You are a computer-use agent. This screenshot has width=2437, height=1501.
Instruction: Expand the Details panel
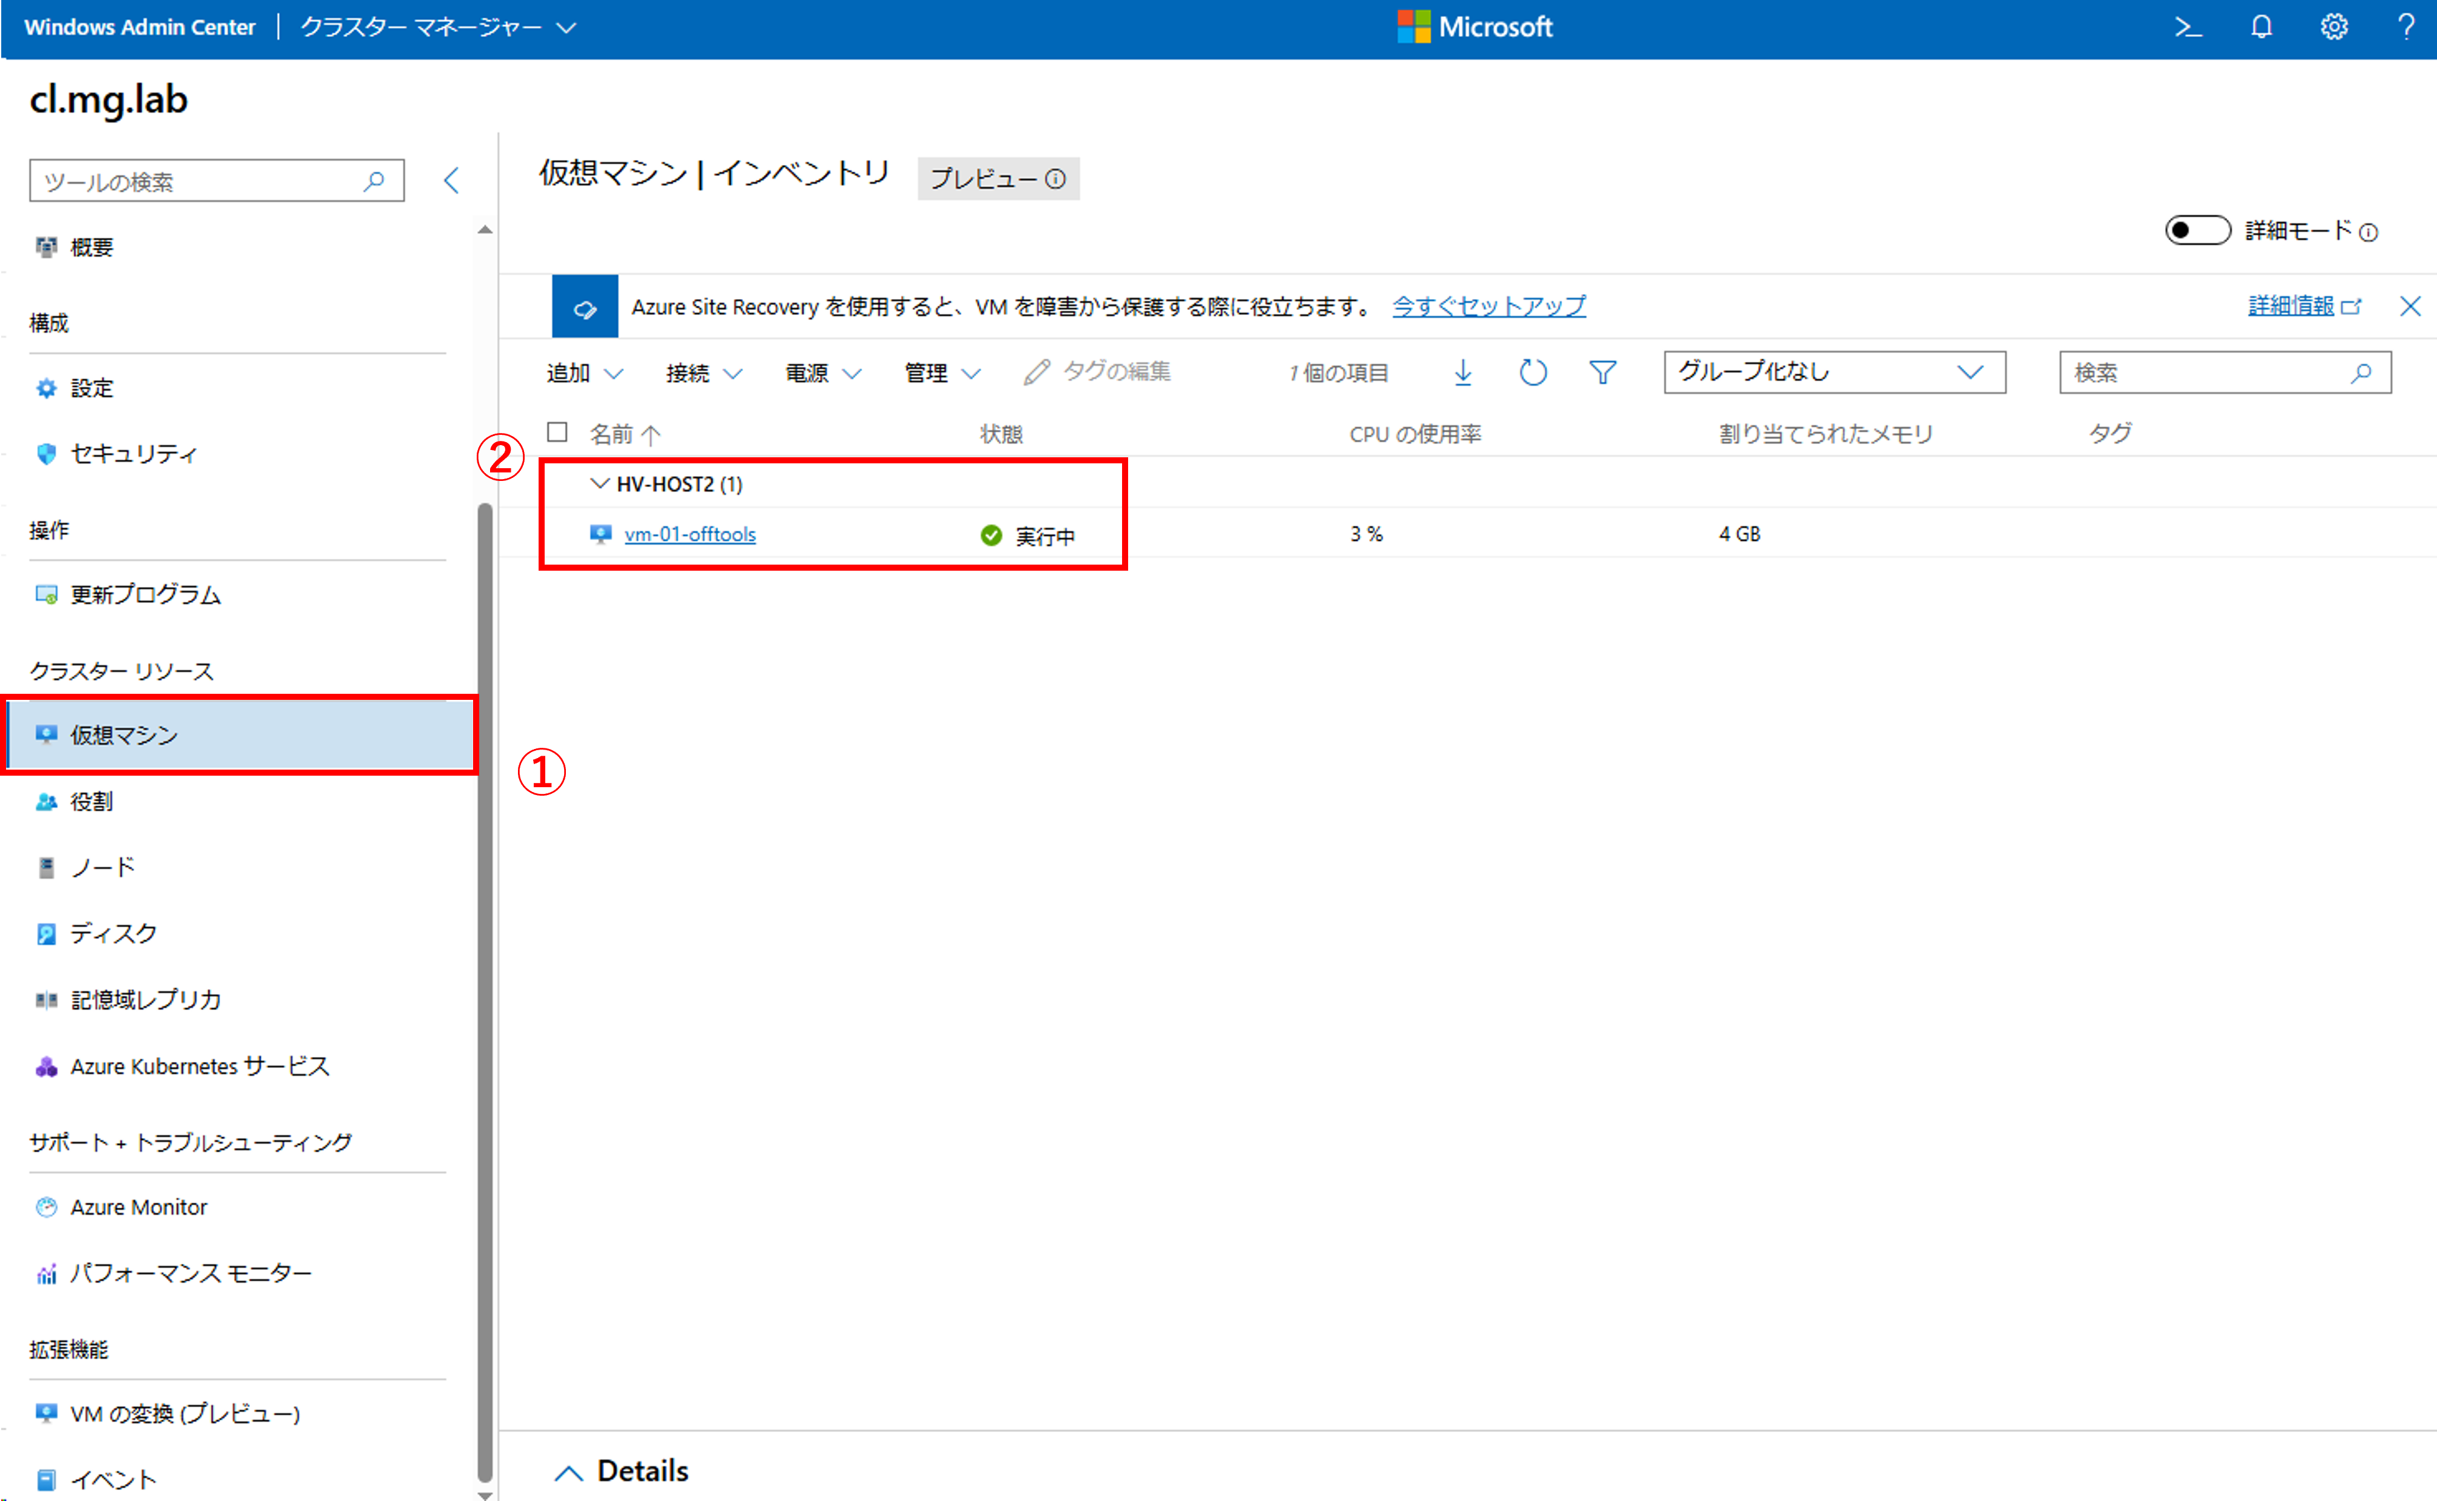[x=569, y=1472]
